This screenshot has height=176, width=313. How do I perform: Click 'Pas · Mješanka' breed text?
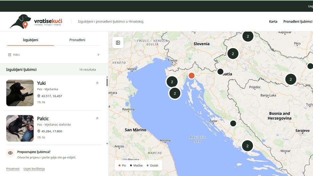click(48, 89)
